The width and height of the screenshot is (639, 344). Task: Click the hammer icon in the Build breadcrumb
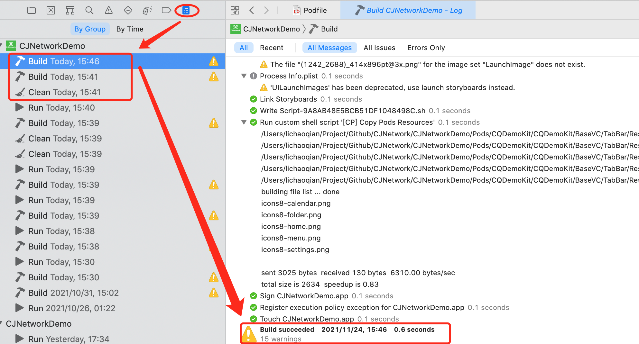tap(314, 29)
